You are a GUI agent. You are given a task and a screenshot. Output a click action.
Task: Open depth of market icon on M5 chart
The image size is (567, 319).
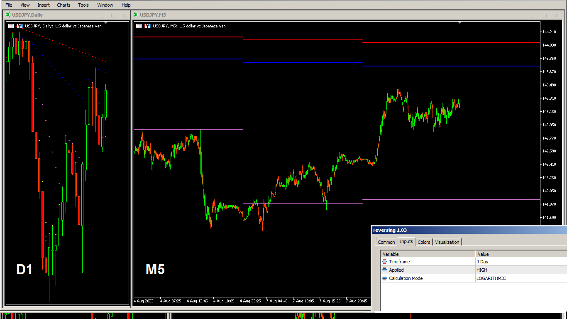click(x=147, y=26)
